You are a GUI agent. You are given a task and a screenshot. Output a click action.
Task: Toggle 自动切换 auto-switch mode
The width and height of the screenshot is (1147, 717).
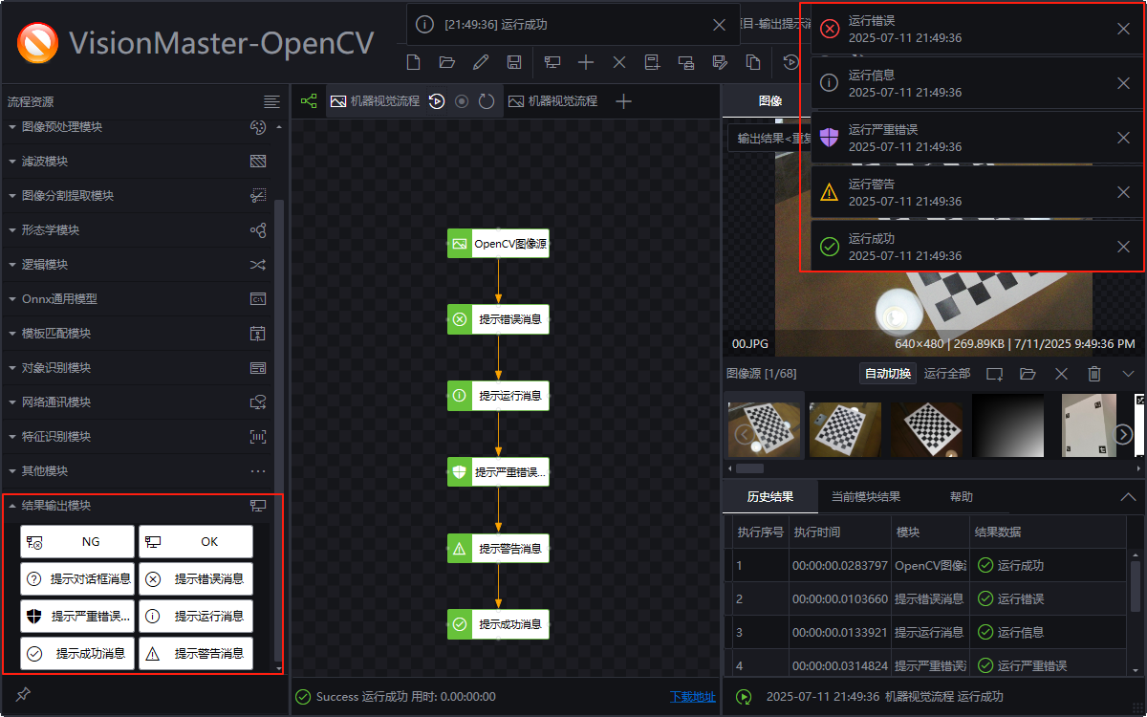887,373
